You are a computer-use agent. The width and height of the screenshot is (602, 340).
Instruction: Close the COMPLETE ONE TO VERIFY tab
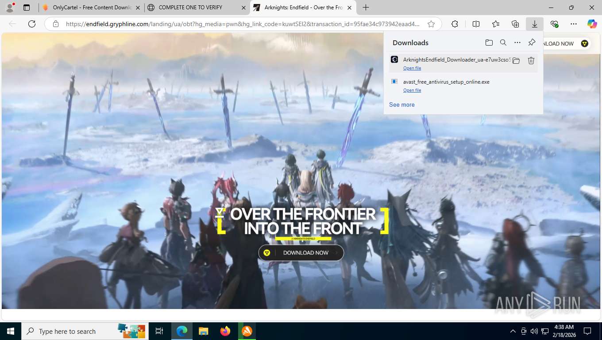point(244,8)
